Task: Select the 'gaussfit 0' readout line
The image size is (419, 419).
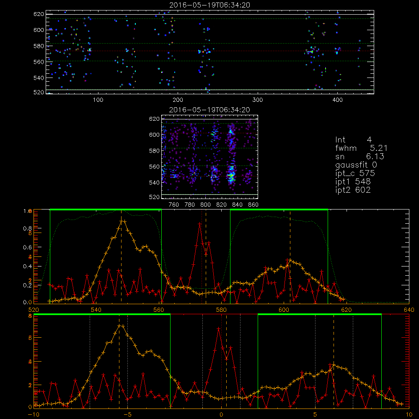Action: [356, 165]
